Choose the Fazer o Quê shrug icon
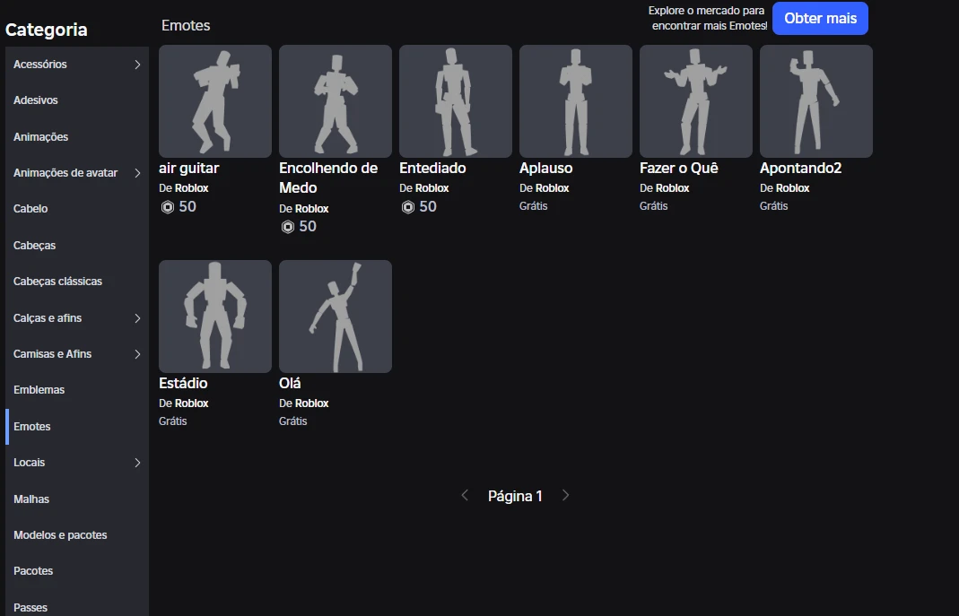The height and width of the screenshot is (616, 959). [695, 101]
